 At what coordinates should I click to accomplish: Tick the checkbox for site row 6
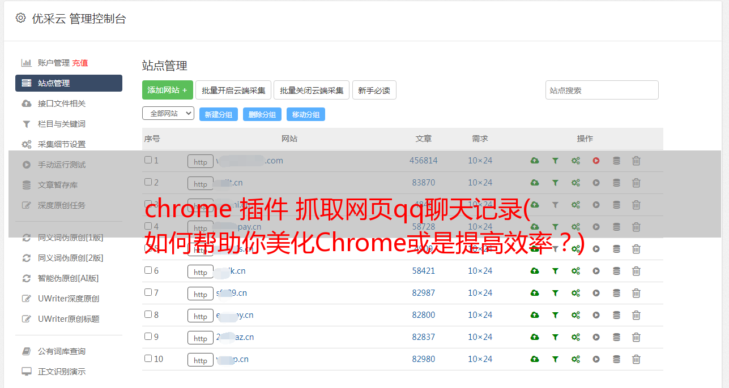coord(148,270)
